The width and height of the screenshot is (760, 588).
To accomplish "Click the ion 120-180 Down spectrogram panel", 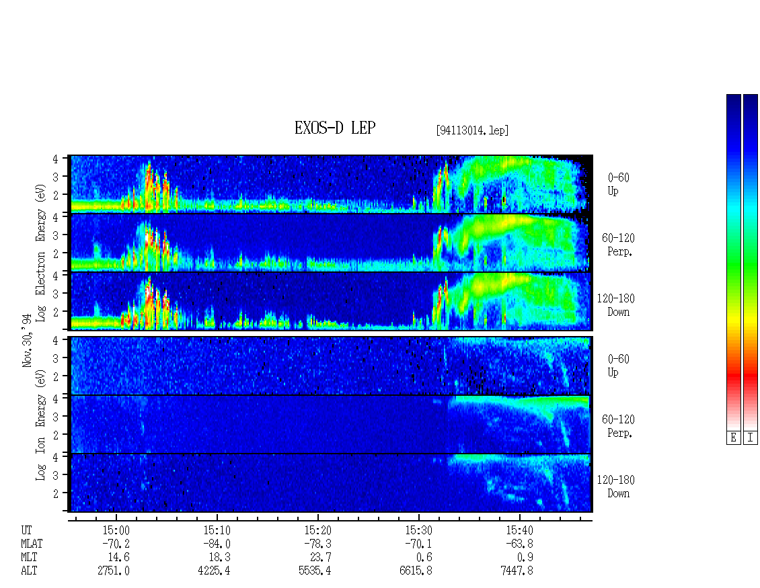I will [x=332, y=483].
